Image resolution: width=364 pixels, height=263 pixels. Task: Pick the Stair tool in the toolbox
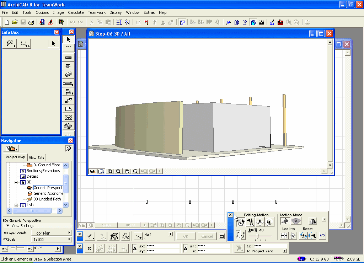tap(68, 101)
